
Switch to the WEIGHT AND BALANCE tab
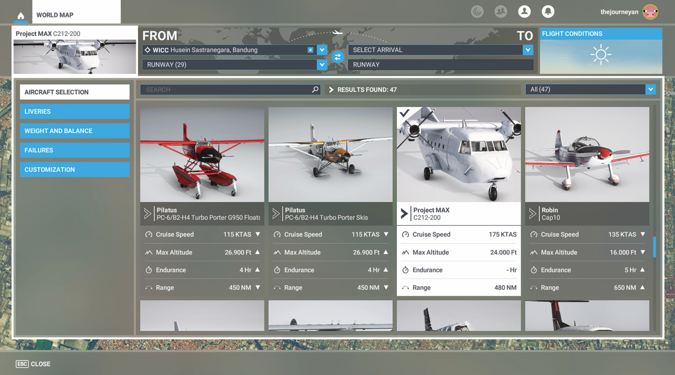pos(74,131)
